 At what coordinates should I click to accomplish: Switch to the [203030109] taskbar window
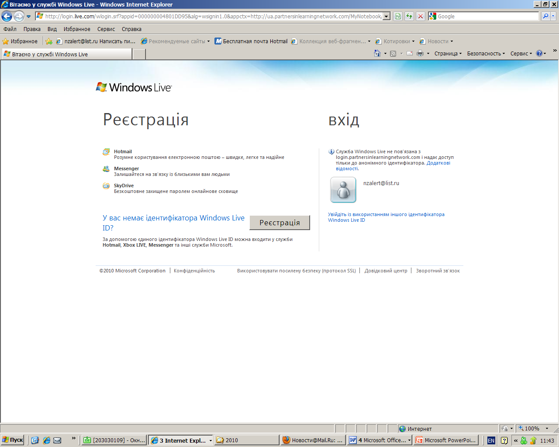point(114,440)
